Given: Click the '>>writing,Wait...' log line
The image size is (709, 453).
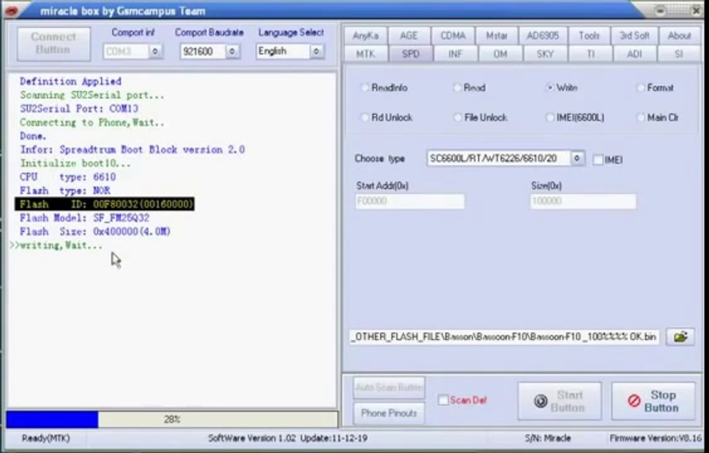Looking at the screenshot, I should (x=56, y=246).
